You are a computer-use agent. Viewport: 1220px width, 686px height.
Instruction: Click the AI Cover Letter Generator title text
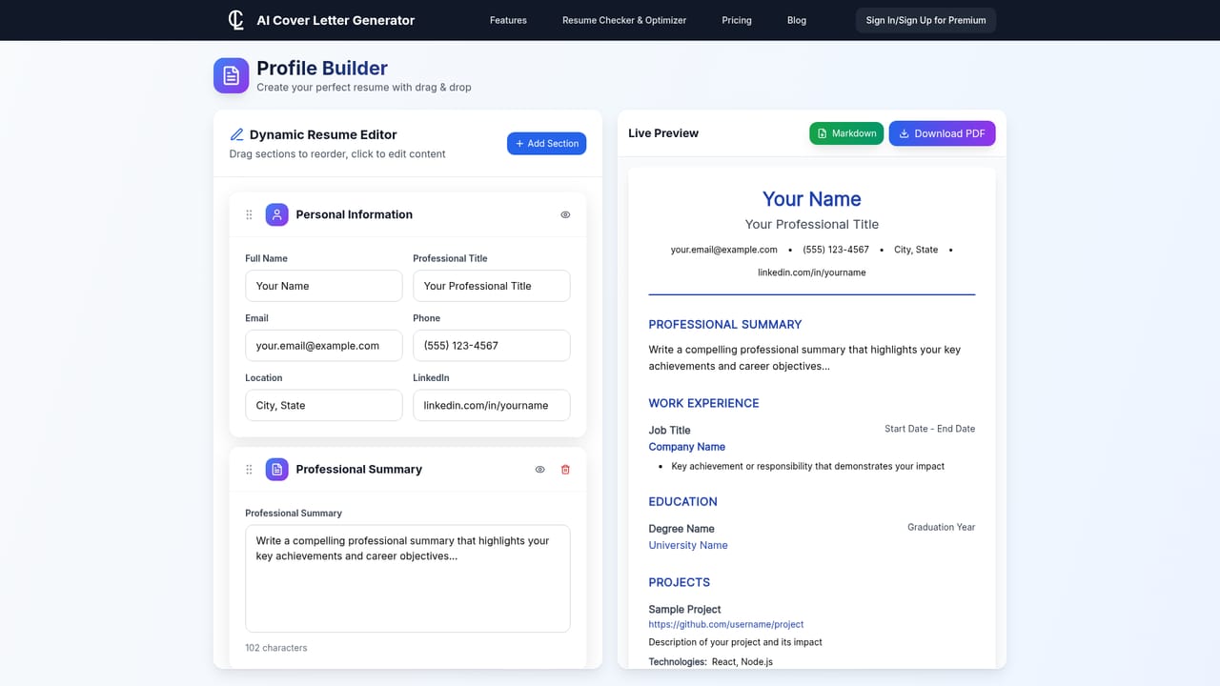[335, 20]
